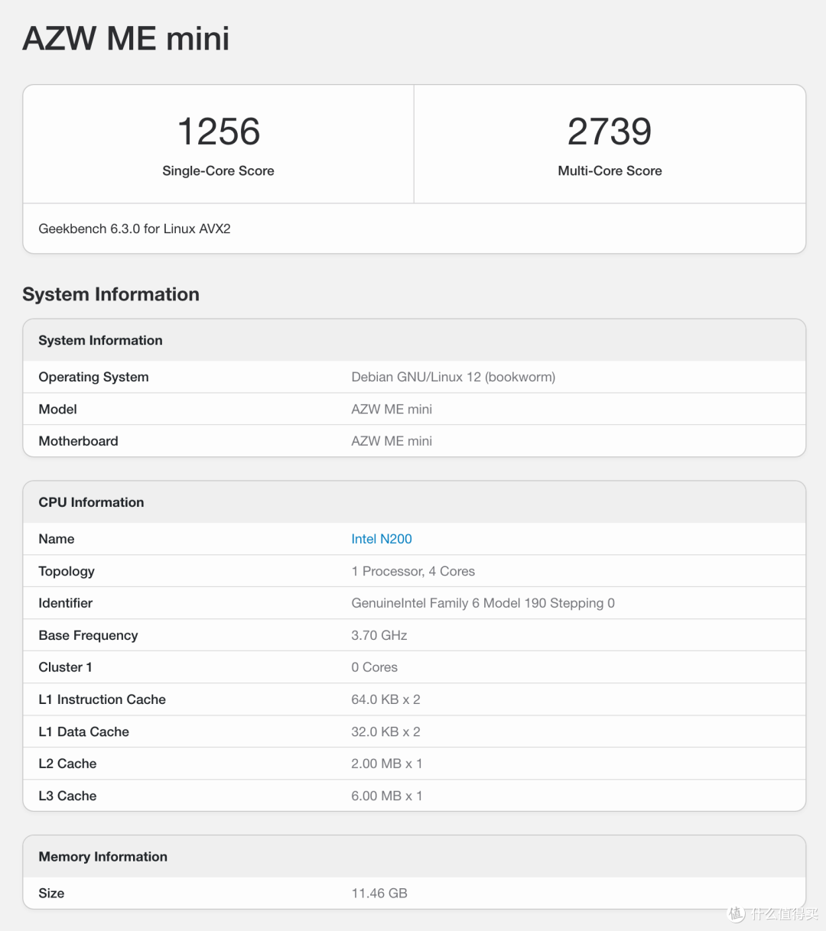Click the AZW ME mini page title
Viewport: 826px width, 931px height.
coord(126,39)
